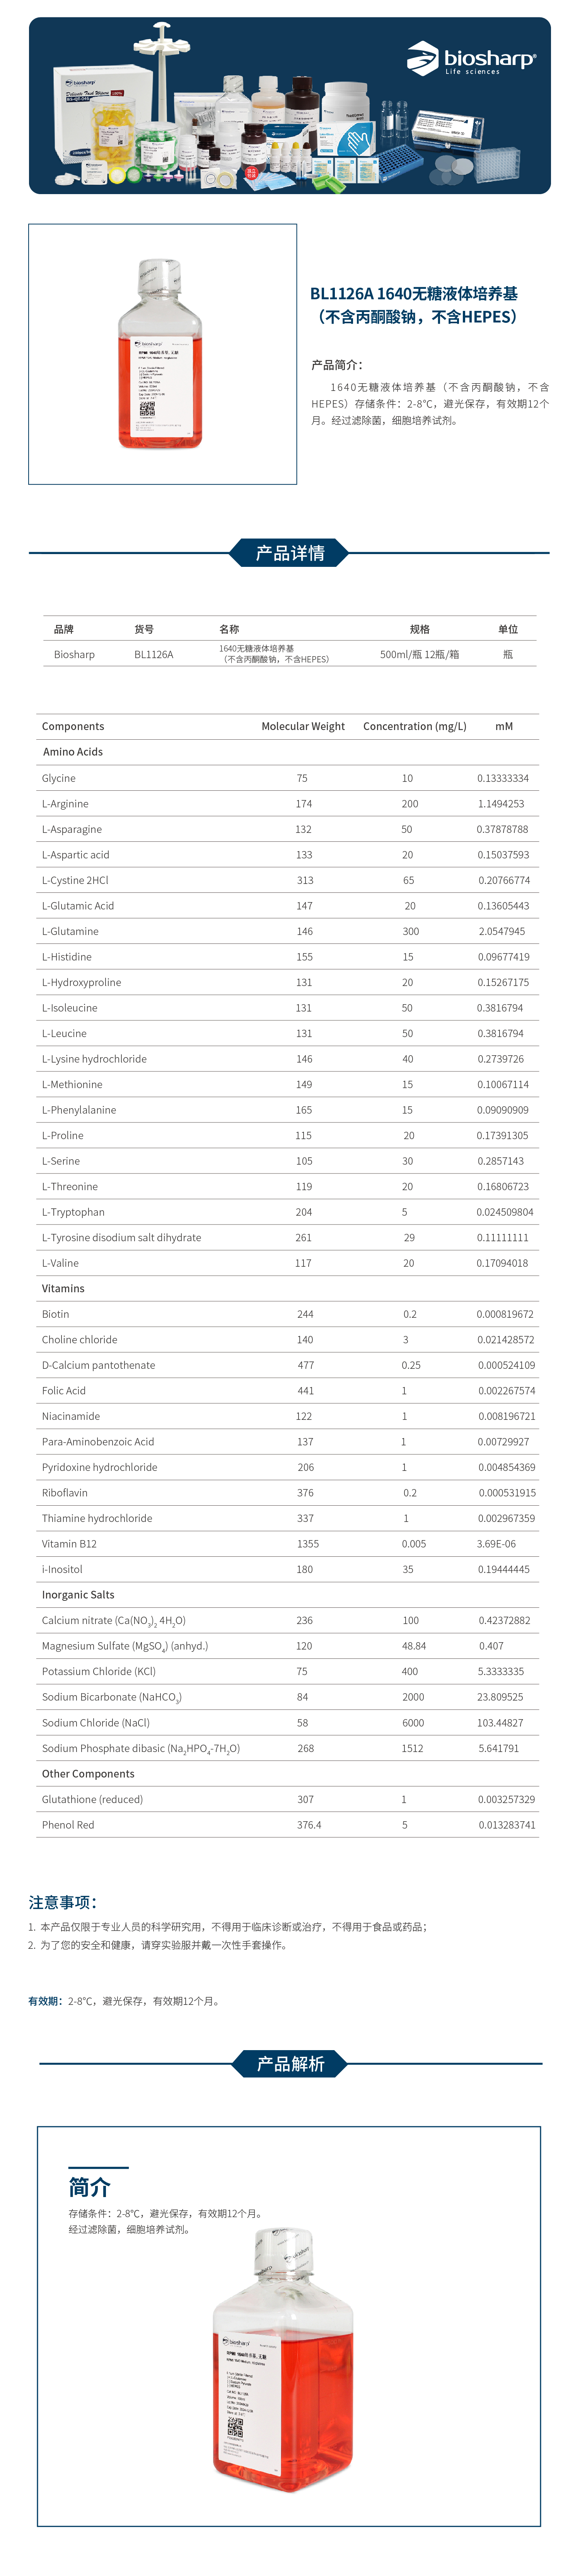580x2576 pixels.
Task: Click the Amino Acids group heading
Action: click(73, 752)
